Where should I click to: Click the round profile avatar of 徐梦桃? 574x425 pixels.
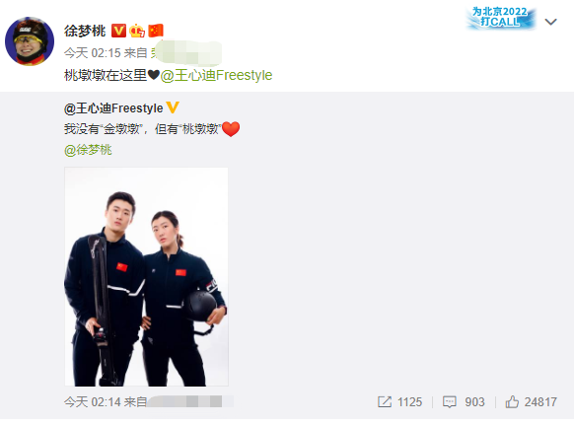tap(30, 41)
